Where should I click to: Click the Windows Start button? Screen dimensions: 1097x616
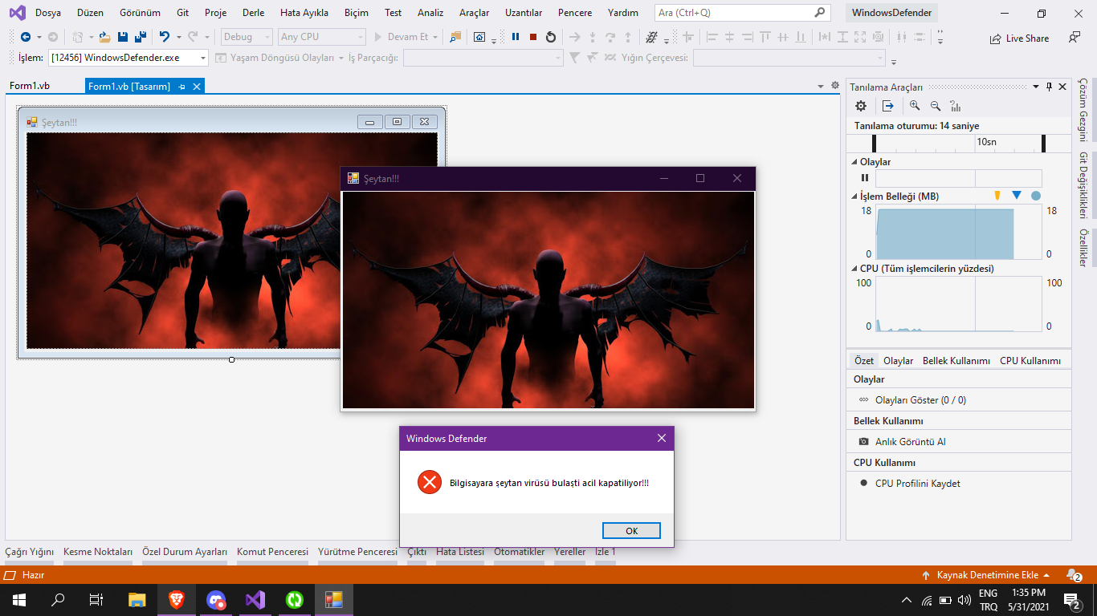[x=19, y=599]
